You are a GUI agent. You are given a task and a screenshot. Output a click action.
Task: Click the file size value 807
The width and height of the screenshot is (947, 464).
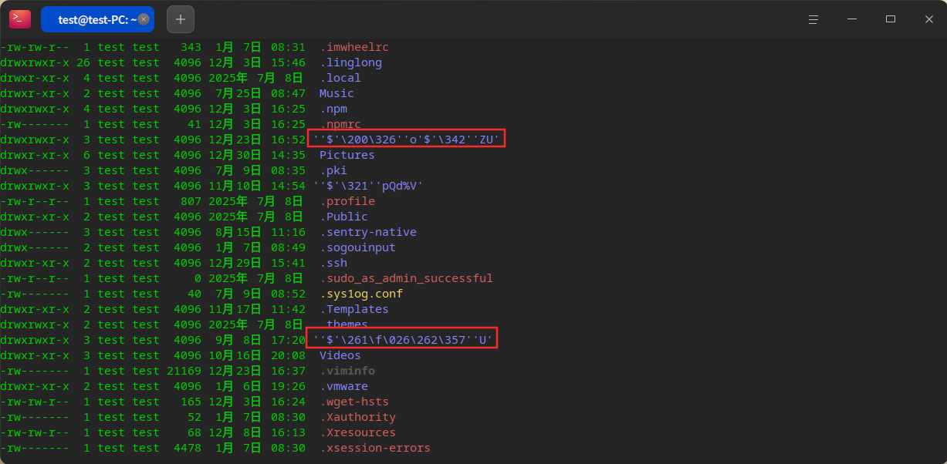point(191,201)
